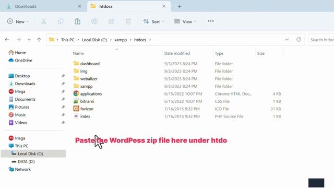
Task: Sort by Date modified column header
Action: (177, 53)
